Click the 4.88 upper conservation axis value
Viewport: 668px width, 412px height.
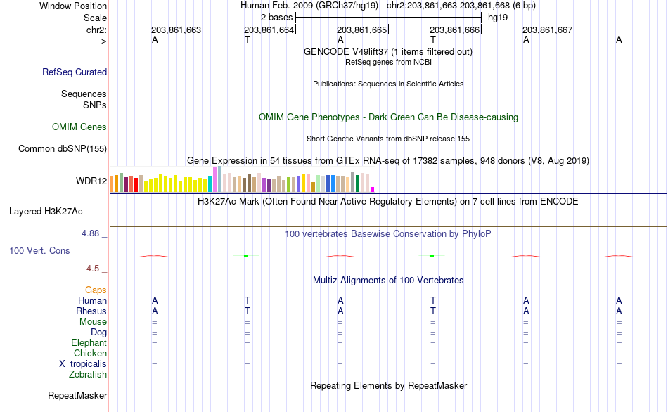pyautogui.click(x=90, y=233)
